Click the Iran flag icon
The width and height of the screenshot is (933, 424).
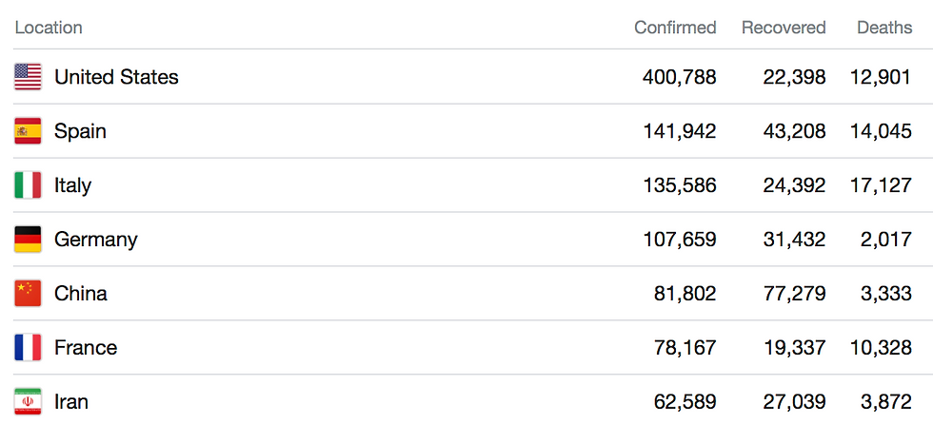point(28,402)
